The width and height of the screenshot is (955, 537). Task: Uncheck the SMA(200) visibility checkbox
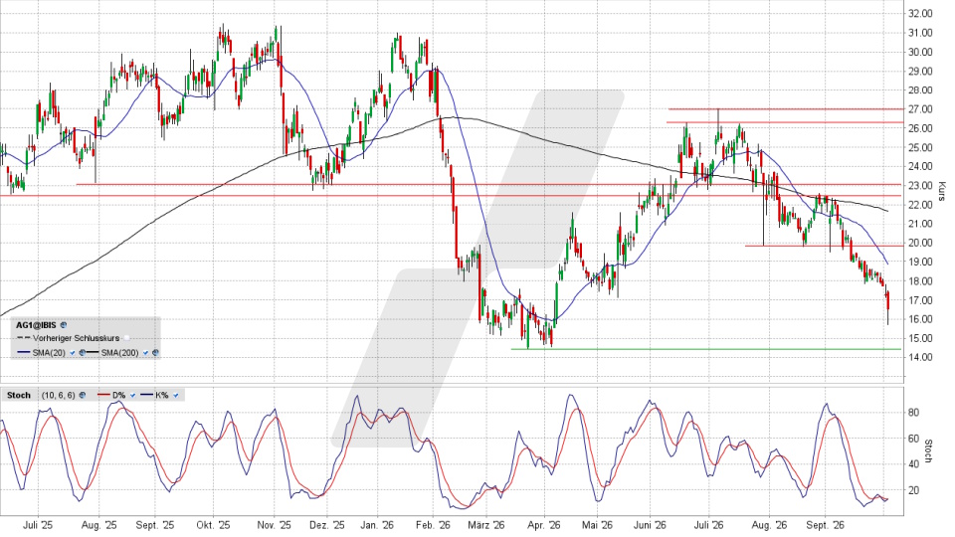pyautogui.click(x=145, y=352)
